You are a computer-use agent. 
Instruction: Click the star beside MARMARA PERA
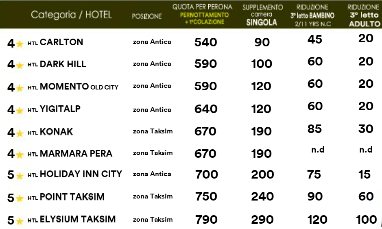click(20, 155)
